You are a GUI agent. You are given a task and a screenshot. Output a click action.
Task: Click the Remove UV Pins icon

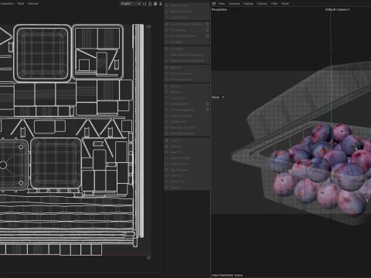click(167, 12)
